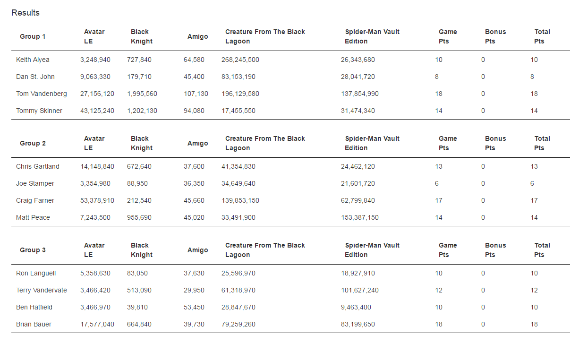Image resolution: width=579 pixels, height=343 pixels.
Task: Click the Group 3 header label
Action: pyautogui.click(x=33, y=250)
